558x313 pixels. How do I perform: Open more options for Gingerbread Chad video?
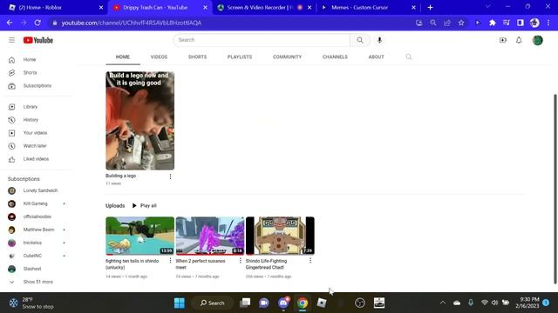pos(310,261)
